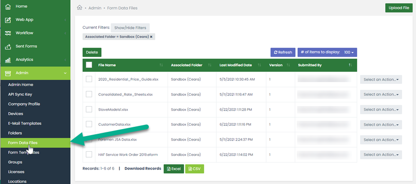Check the box for HAF Service Work Order 2019.eform
This screenshot has width=416, height=184.
[x=89, y=154]
